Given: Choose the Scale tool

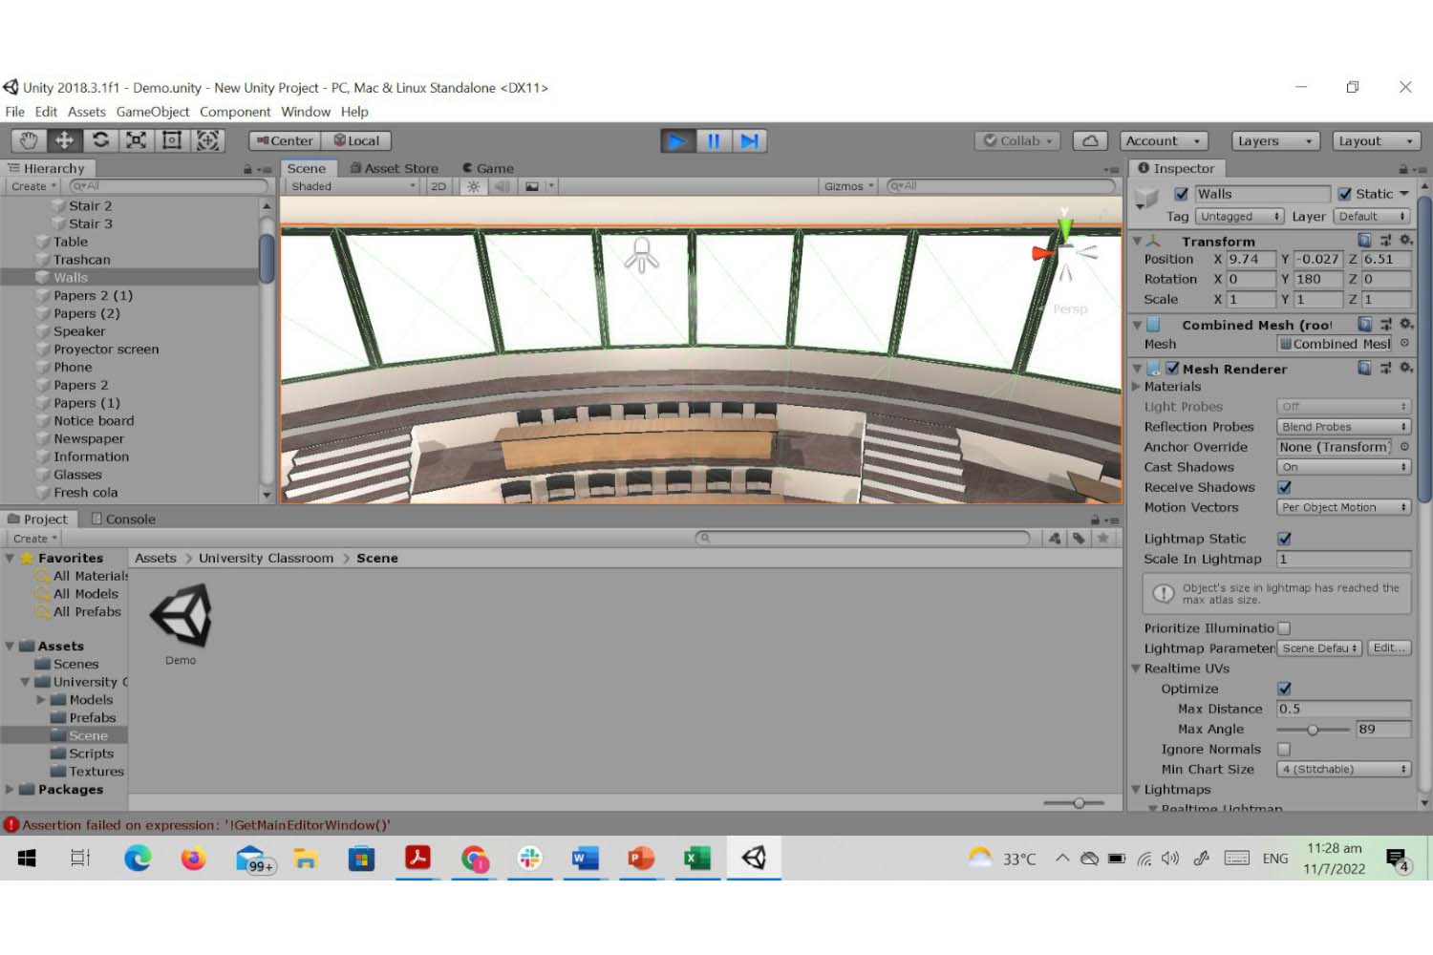Looking at the screenshot, I should point(137,140).
